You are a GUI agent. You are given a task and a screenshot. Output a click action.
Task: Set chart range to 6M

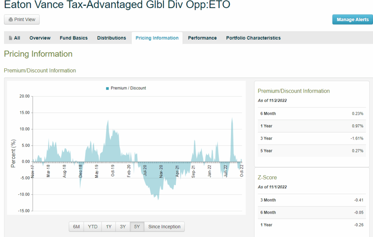pos(76,226)
